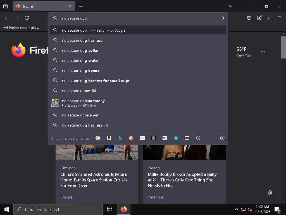Click the astronauts article image
The height and width of the screenshot is (215, 286).
tap(97, 152)
